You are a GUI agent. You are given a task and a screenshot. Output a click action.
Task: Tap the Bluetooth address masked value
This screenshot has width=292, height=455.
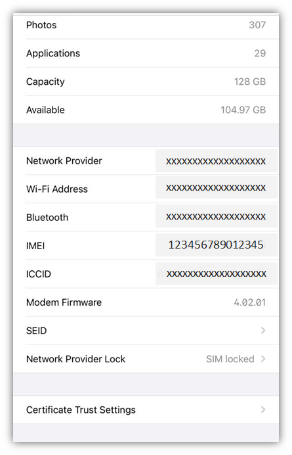pyautogui.click(x=216, y=217)
